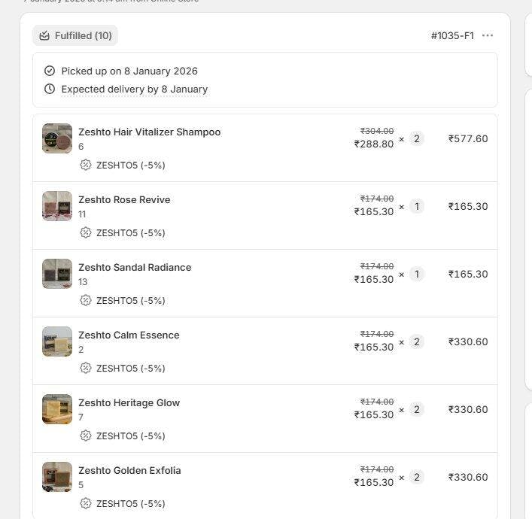
Task: Open the Zeshto Hair Vitalizer Shampoo product
Action: (149, 132)
